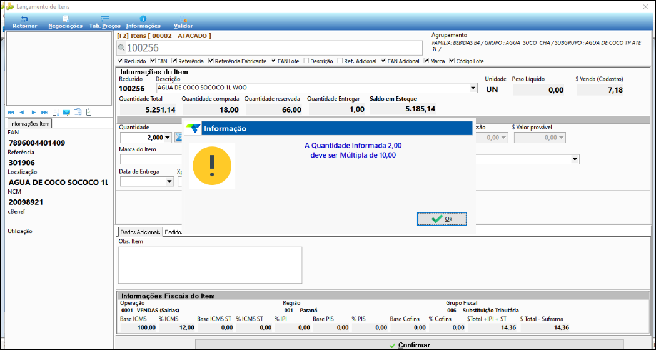Viewport: 656px width, 350px height.
Task: Open Negociações from the toolbar
Action: [x=65, y=22]
